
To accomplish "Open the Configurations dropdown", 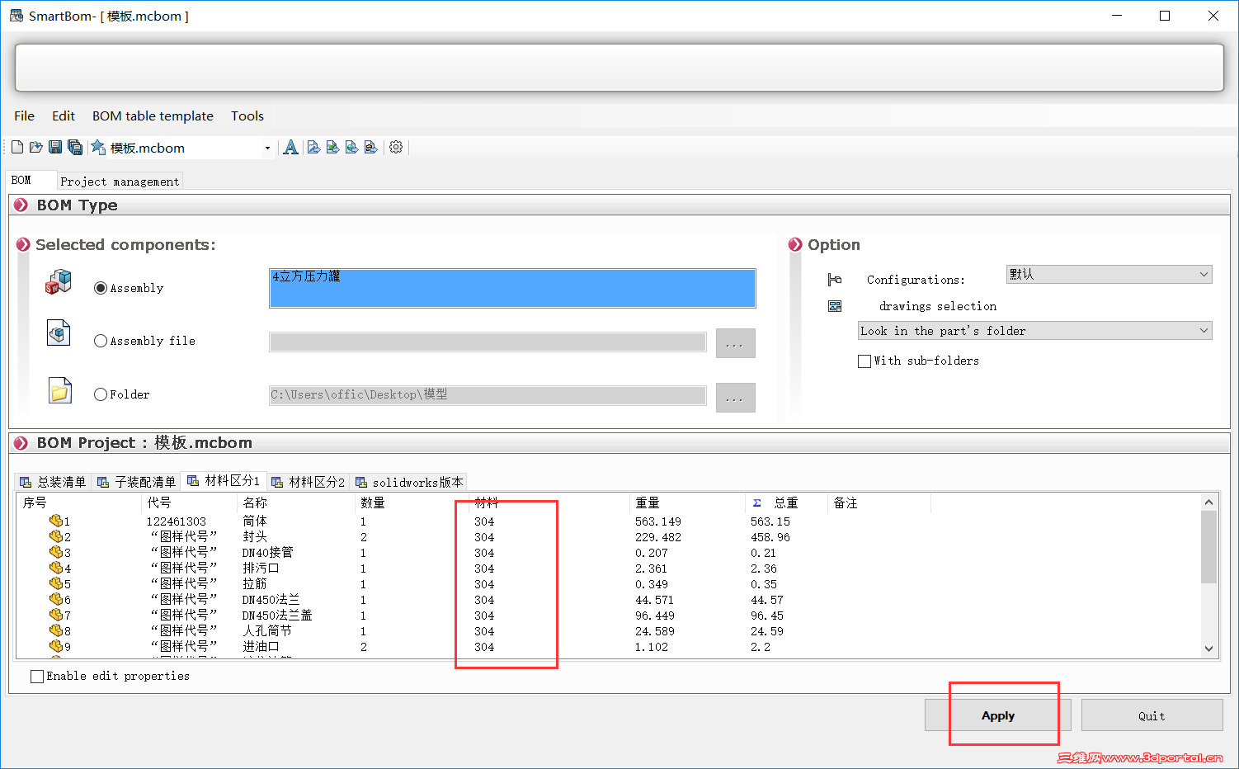I will pyautogui.click(x=1109, y=274).
